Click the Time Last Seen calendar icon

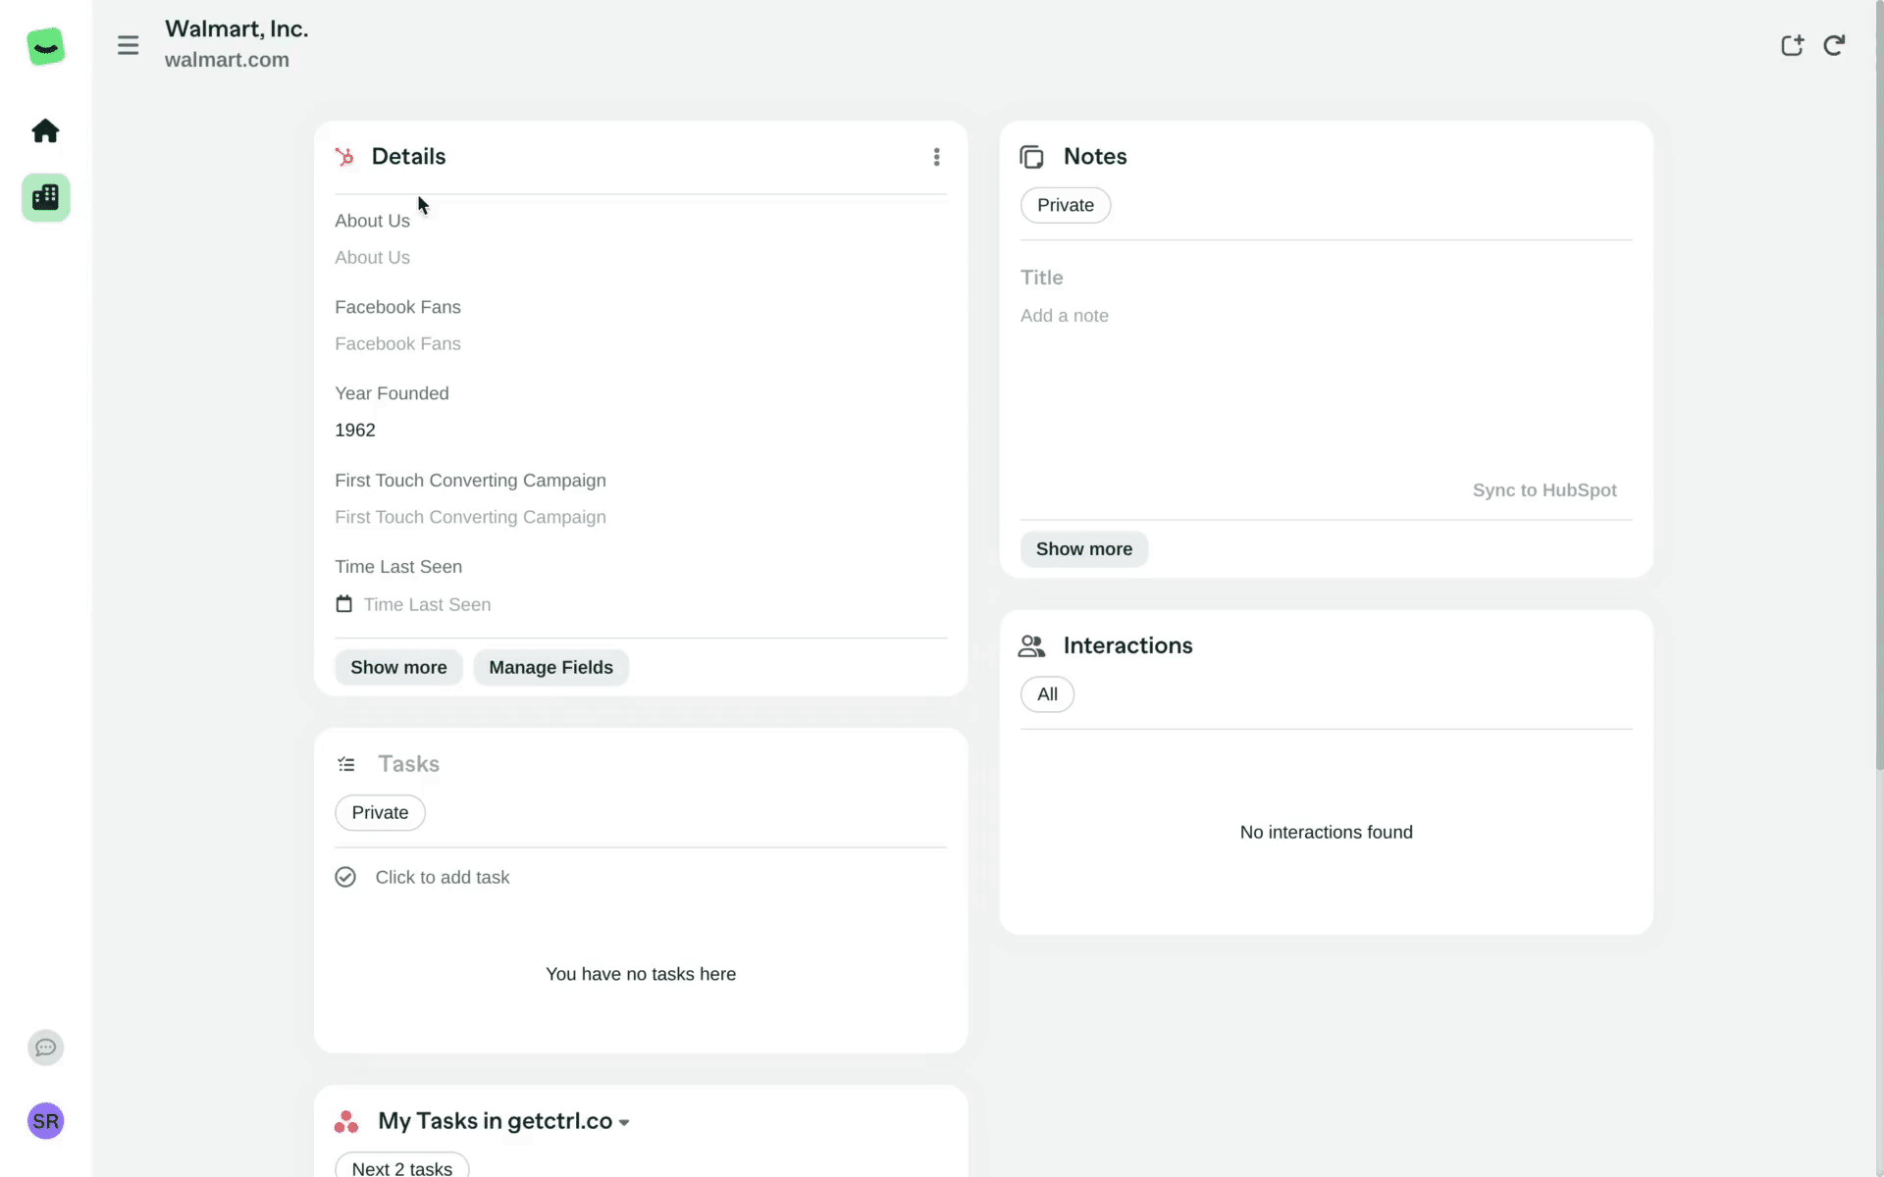343,604
